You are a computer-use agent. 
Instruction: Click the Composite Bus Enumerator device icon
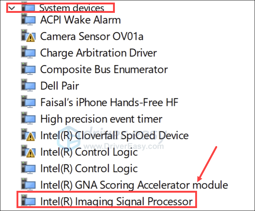tap(28, 69)
